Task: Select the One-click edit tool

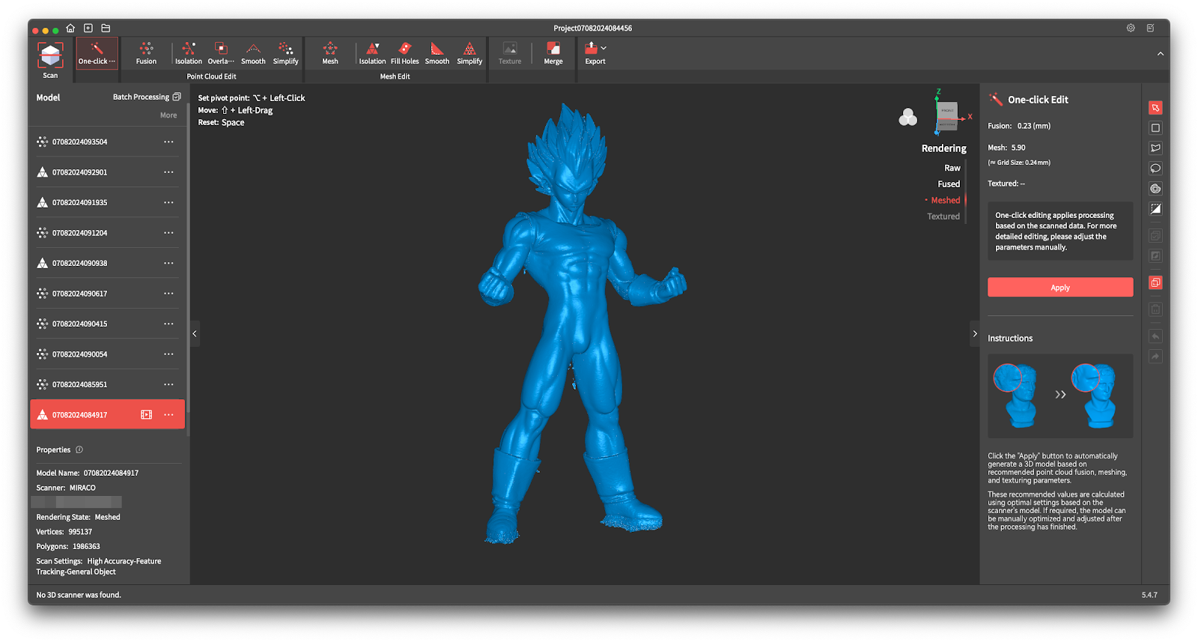Action: (97, 54)
